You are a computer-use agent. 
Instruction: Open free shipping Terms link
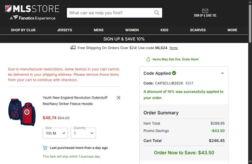(174, 48)
